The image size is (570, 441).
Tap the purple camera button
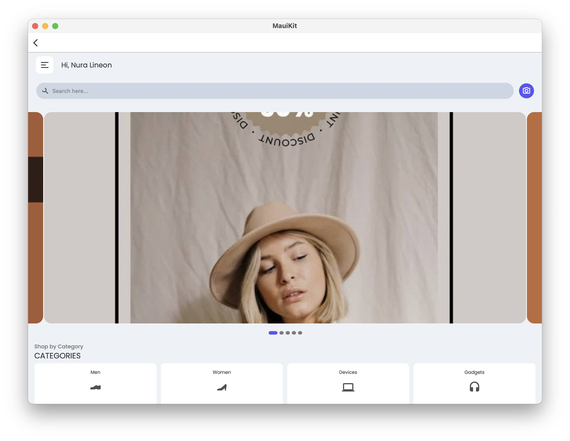526,91
